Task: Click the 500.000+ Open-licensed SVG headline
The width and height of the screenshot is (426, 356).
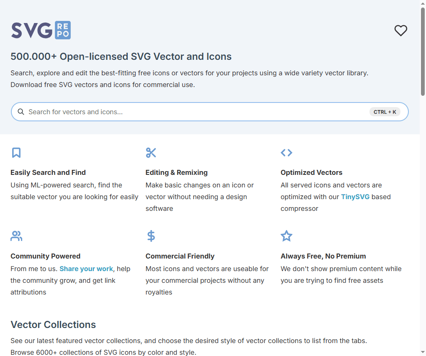Action: 121,56
